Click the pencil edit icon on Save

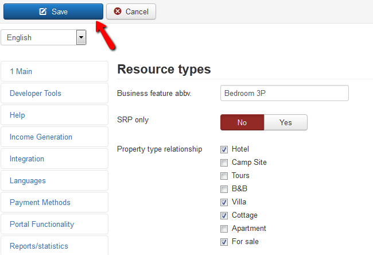point(43,11)
